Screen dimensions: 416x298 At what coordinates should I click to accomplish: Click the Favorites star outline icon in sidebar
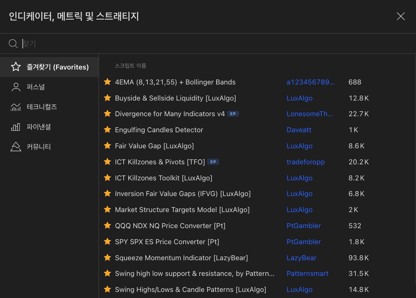pyautogui.click(x=16, y=67)
